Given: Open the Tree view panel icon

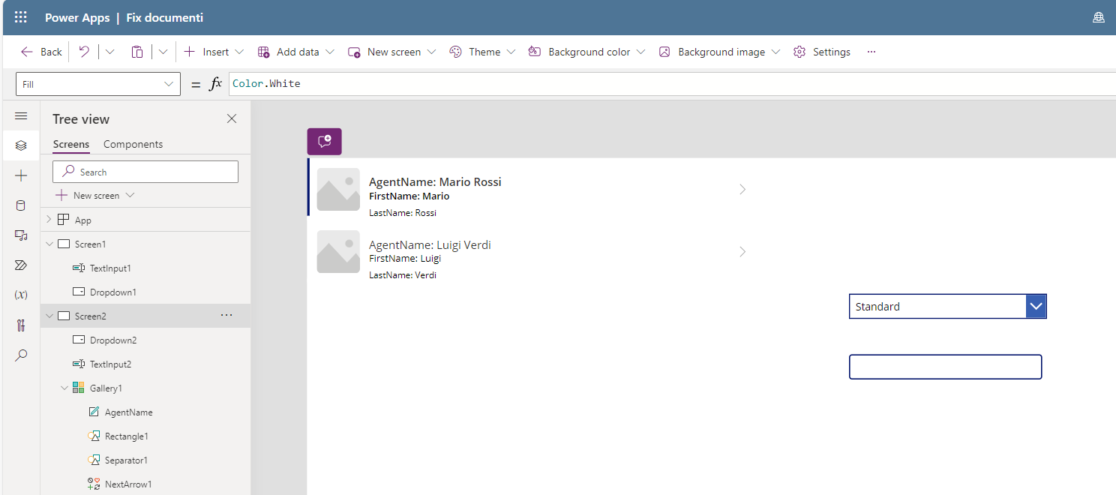Looking at the screenshot, I should [x=20, y=145].
